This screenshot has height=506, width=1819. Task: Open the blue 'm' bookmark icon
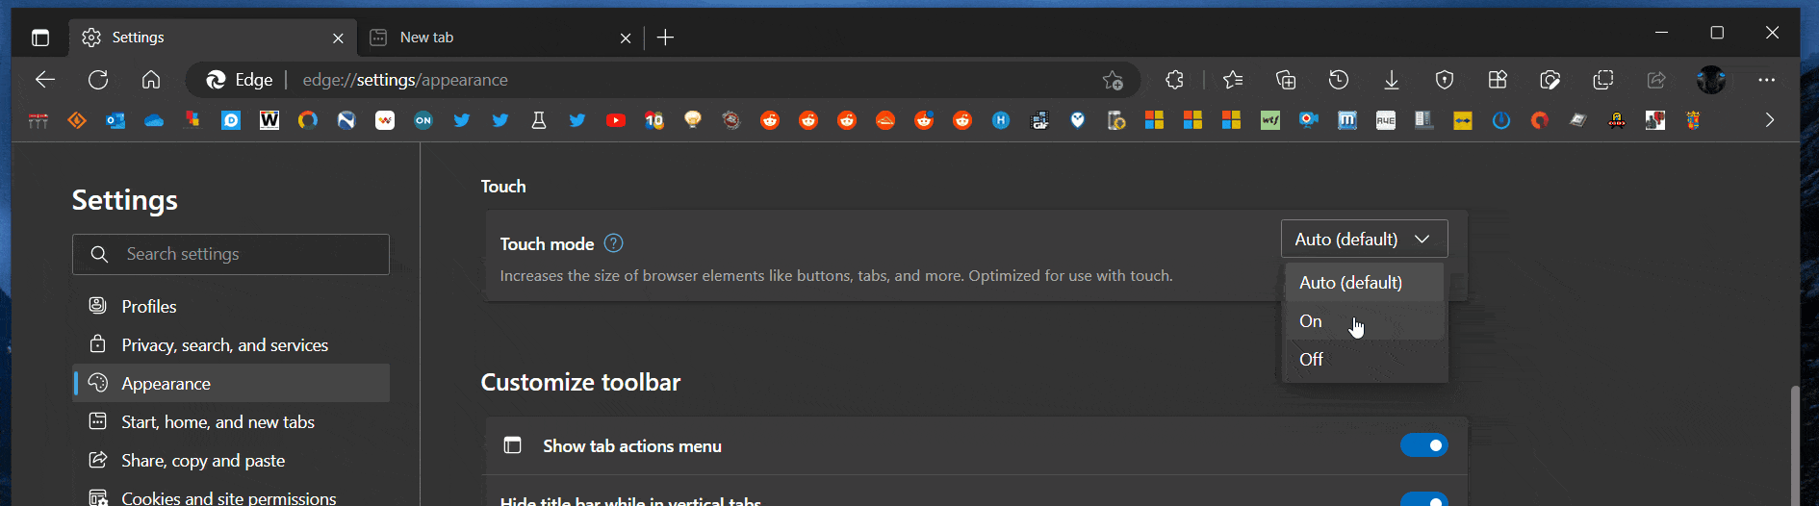[1347, 120]
